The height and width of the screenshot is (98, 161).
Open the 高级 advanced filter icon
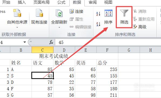click(x=135, y=27)
